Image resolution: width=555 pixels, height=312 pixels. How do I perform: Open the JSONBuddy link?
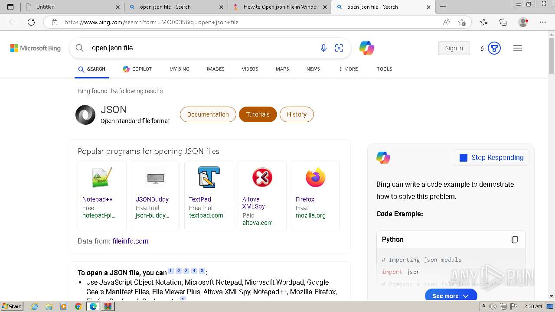152,199
